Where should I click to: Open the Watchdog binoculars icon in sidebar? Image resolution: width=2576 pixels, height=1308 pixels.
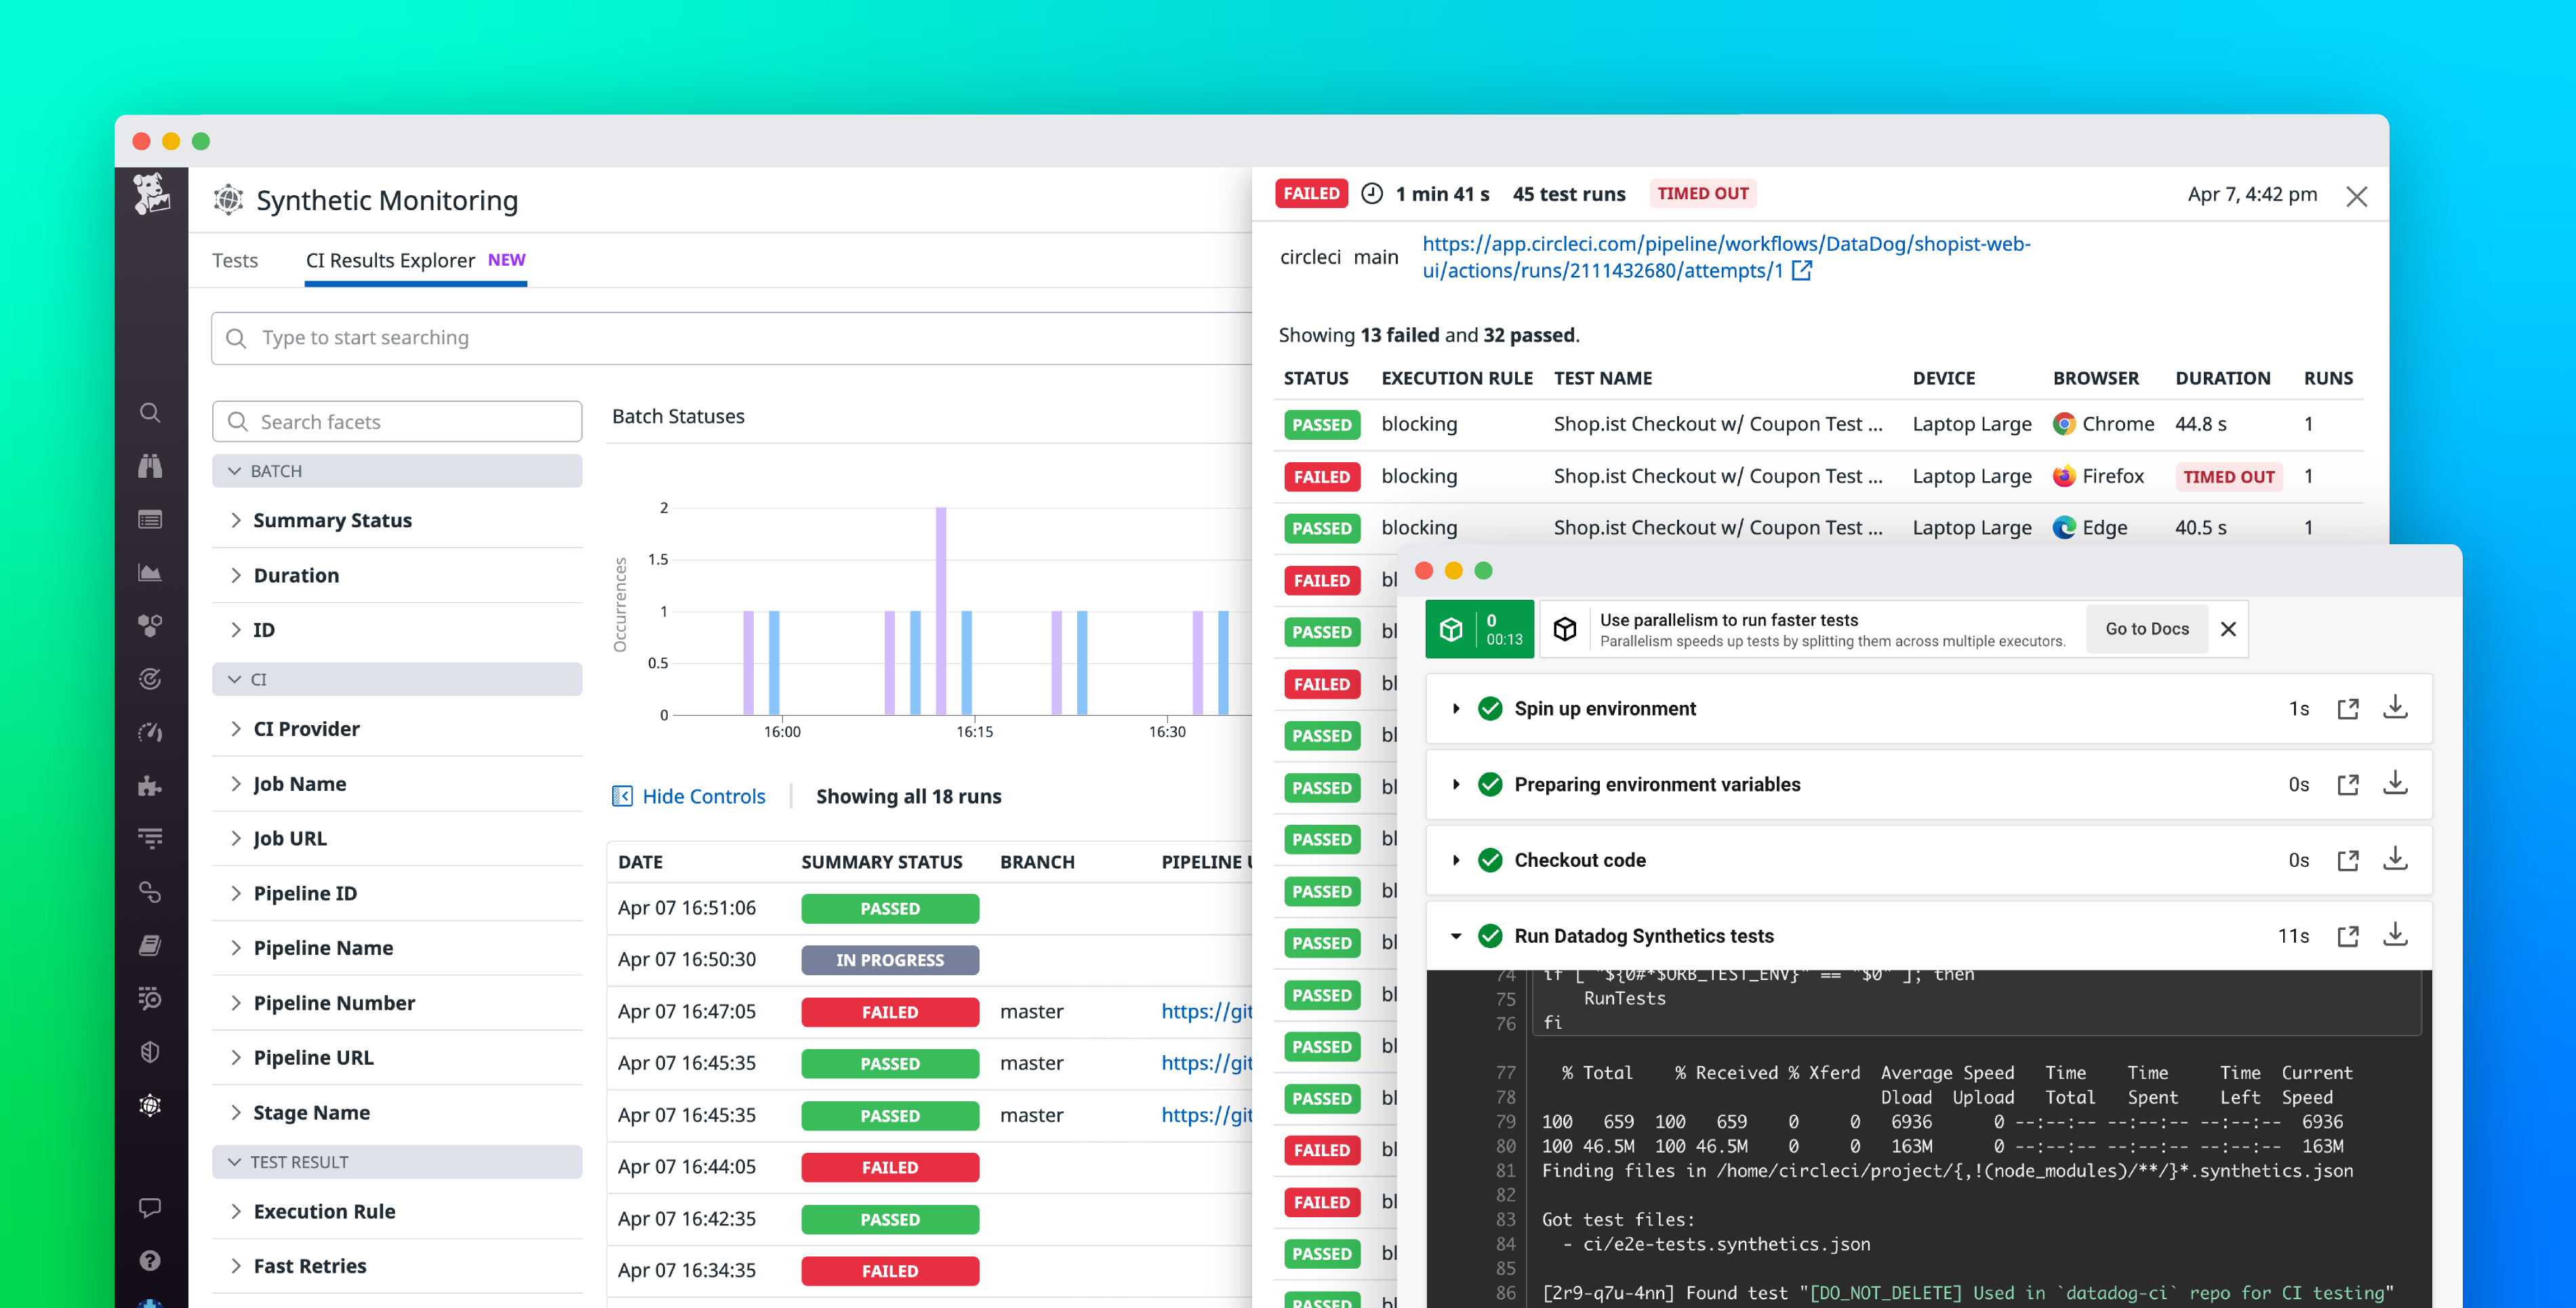tap(150, 467)
